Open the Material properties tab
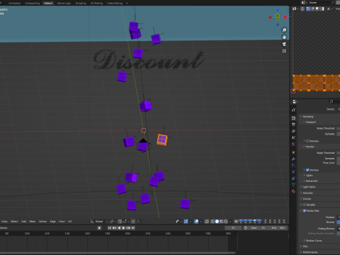 click(293, 191)
